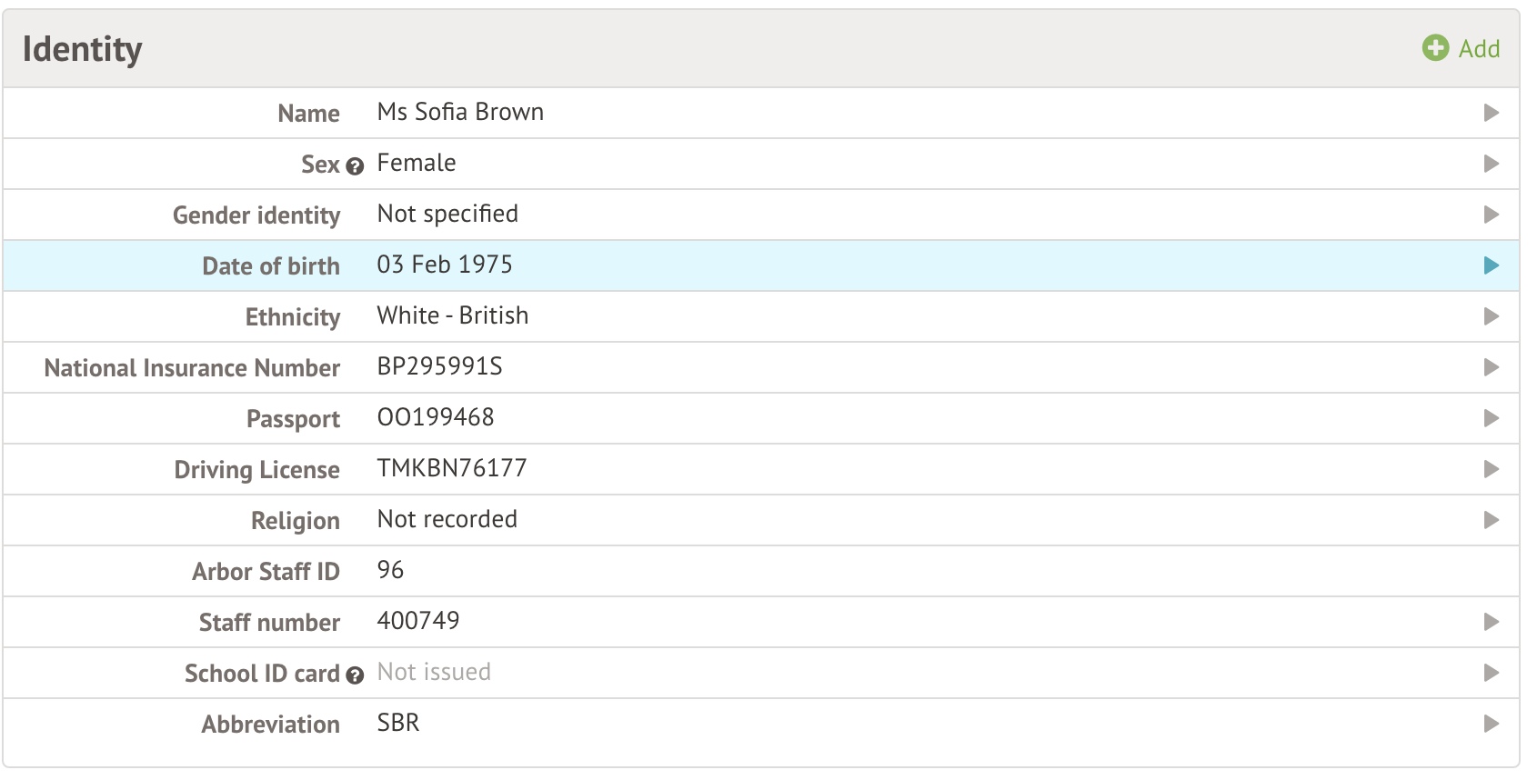
Task: Click the Passport row arrow
Action: click(x=1491, y=418)
